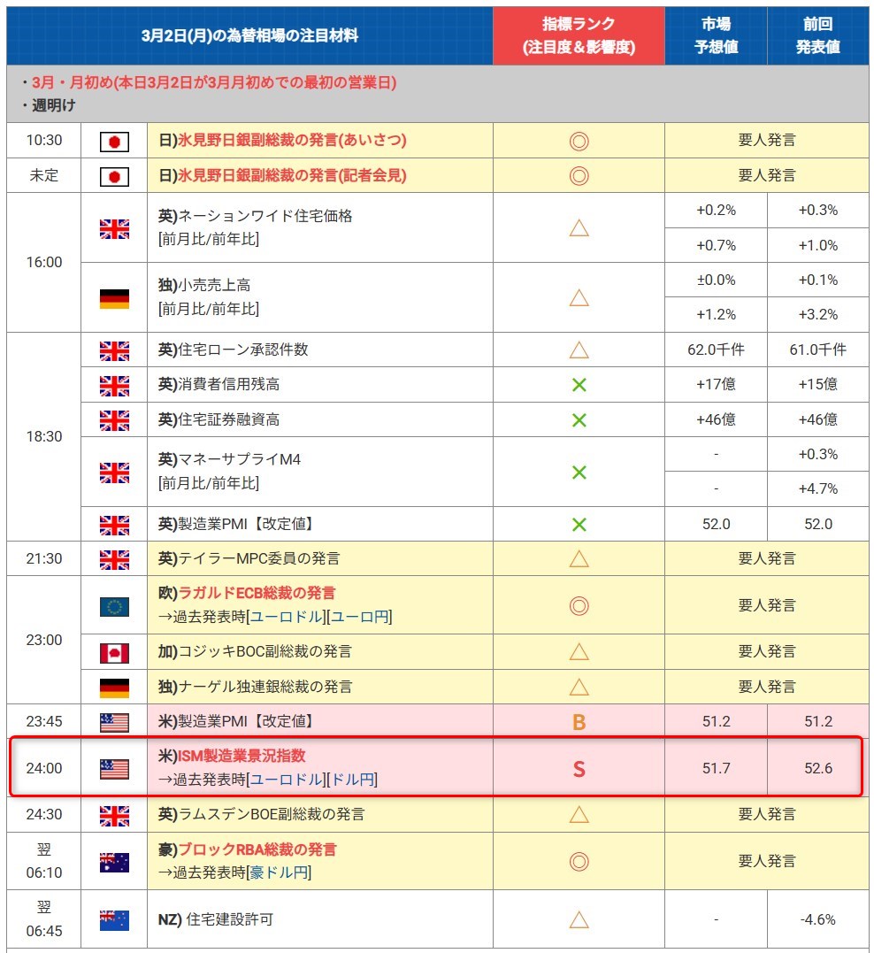Click the orange B rank for 米)製造業PMI
The width and height of the screenshot is (874, 953).
[579, 722]
